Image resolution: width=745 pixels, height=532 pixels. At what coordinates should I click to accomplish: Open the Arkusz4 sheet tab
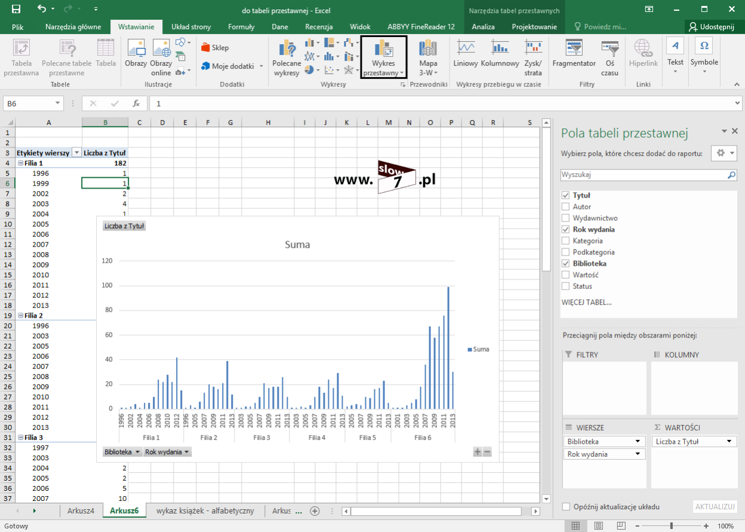[x=81, y=511]
